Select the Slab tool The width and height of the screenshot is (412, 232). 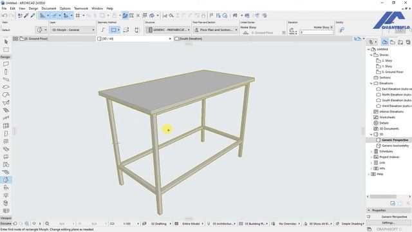6,87
